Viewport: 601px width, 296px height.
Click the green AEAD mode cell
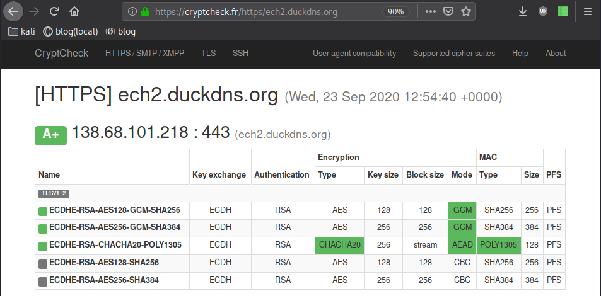coord(462,246)
